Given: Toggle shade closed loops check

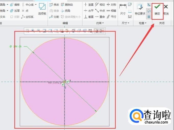Looking at the screenshot, I should pos(149,17).
